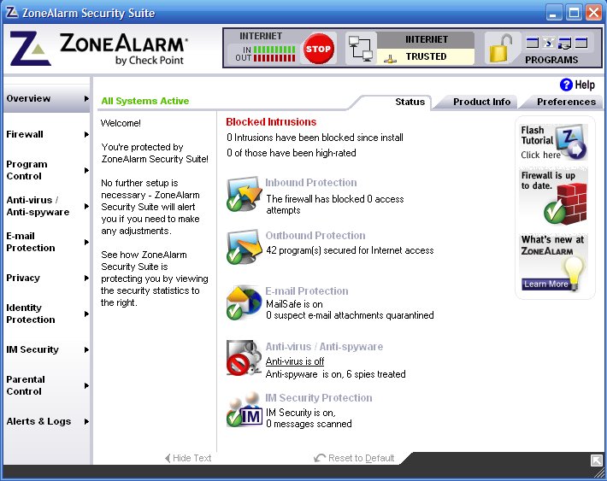This screenshot has width=607, height=481.
Task: Expand the Overview menu arrow
Action: [x=86, y=98]
